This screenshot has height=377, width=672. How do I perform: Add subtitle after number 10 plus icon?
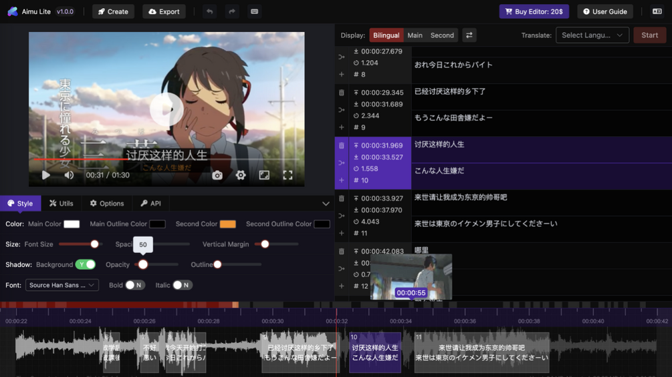tap(342, 180)
